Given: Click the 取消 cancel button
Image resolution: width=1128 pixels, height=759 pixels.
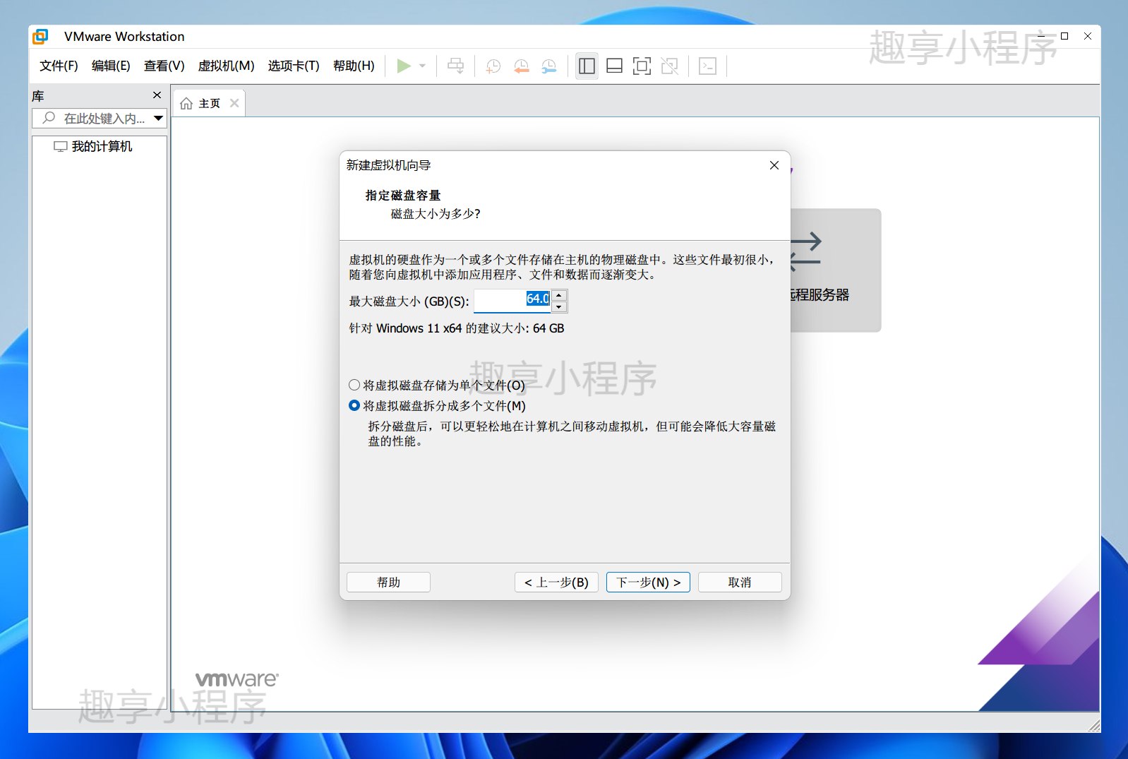Looking at the screenshot, I should pyautogui.click(x=740, y=582).
